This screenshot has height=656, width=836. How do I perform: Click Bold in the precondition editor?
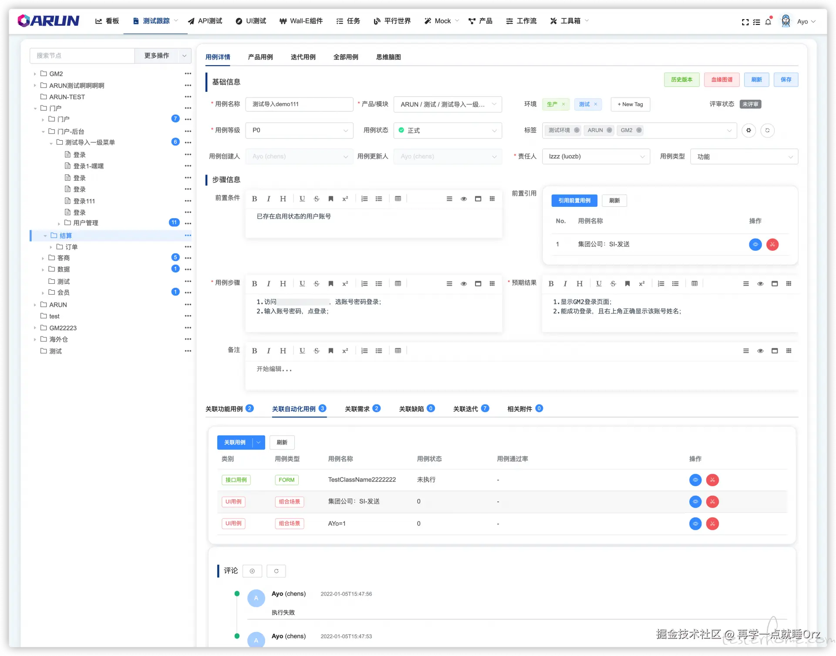click(x=254, y=199)
